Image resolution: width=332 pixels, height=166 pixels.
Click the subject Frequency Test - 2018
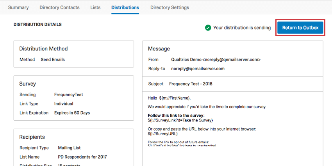click(x=191, y=84)
